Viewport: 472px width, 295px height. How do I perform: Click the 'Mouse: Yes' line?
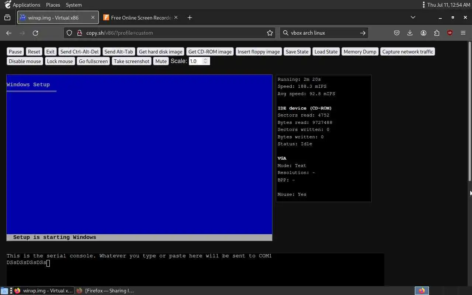pos(292,194)
